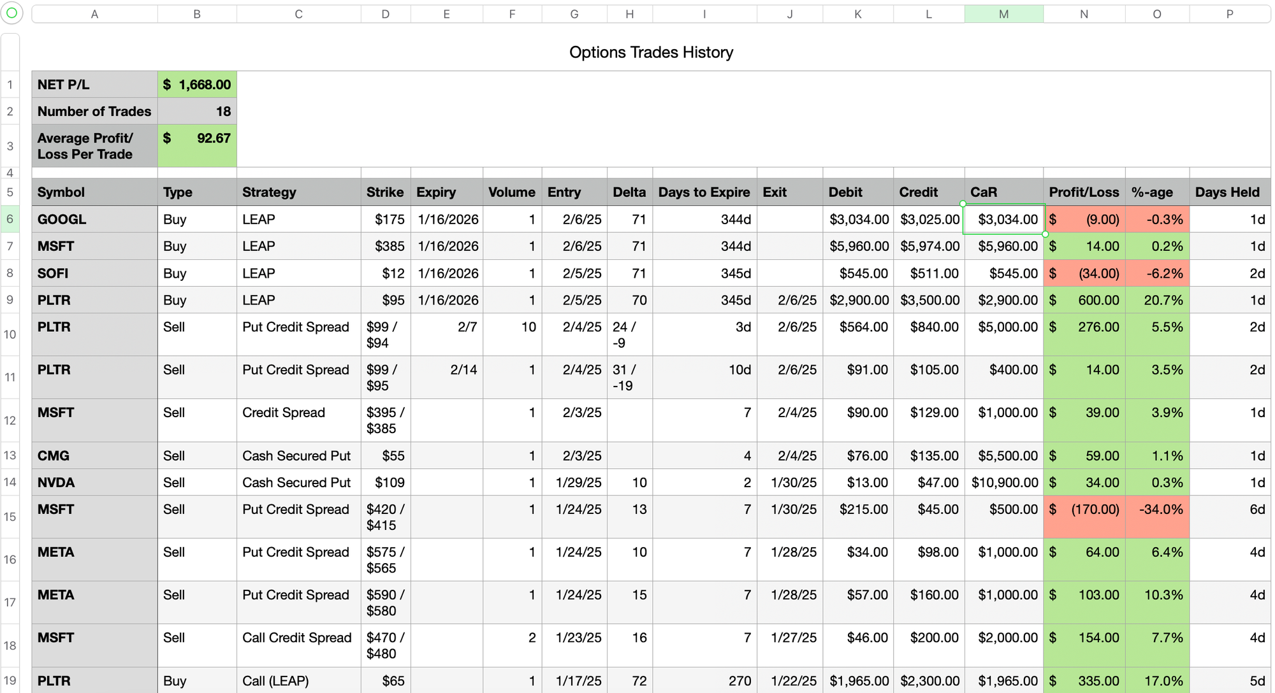Select the Number of Trades value 18
This screenshot has width=1275, height=693.
click(x=197, y=111)
